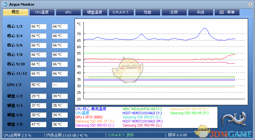Click the gecko logo image
This screenshot has height=140, width=255.
click(234, 119)
